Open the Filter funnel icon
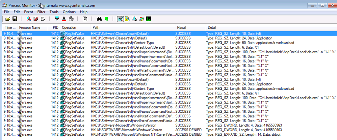This screenshot has height=140, width=337. (x=57, y=19)
